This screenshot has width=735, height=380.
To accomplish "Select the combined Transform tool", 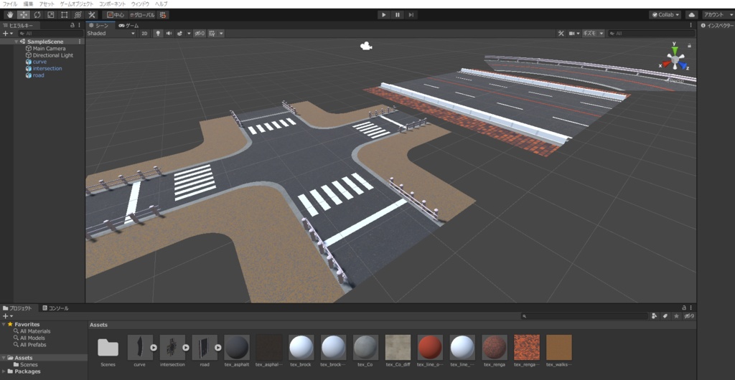I will pos(78,15).
